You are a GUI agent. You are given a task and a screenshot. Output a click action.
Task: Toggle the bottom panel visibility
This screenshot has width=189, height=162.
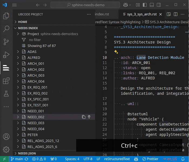point(152,5)
